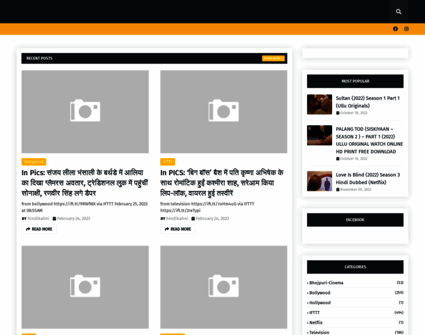Open the 'In Pics: संजय लीला भंसाली' headline
Image resolution: width=425 pixels, height=335 pixels.
(85, 183)
